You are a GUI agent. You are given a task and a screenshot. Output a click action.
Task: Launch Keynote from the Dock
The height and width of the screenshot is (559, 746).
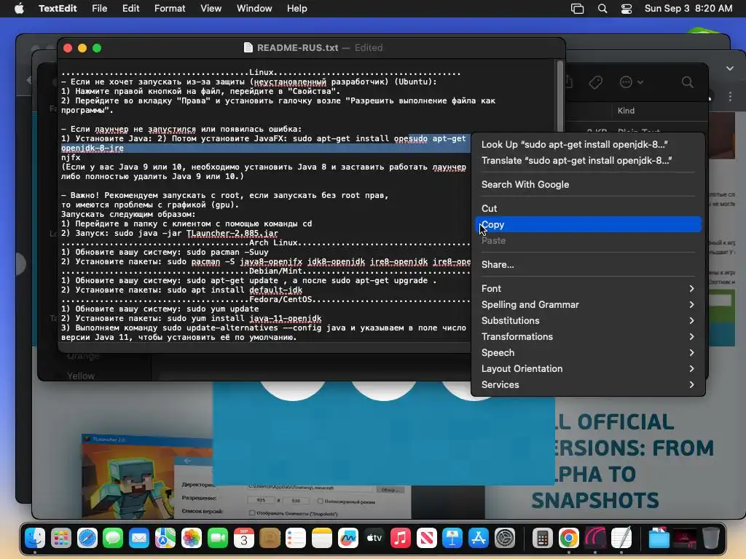pyautogui.click(x=452, y=538)
